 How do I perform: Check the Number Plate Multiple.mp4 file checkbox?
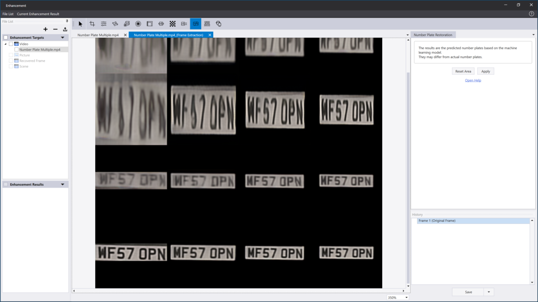coord(16,50)
